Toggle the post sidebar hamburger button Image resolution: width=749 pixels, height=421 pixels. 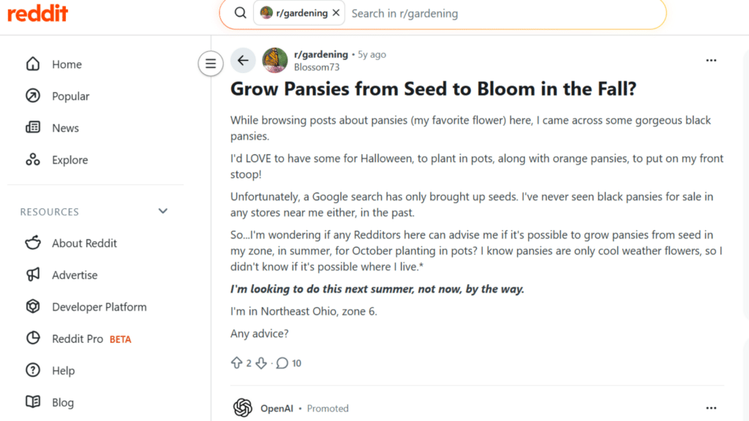[x=211, y=64]
